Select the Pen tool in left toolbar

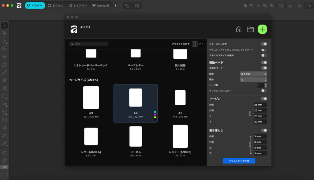click(5, 65)
